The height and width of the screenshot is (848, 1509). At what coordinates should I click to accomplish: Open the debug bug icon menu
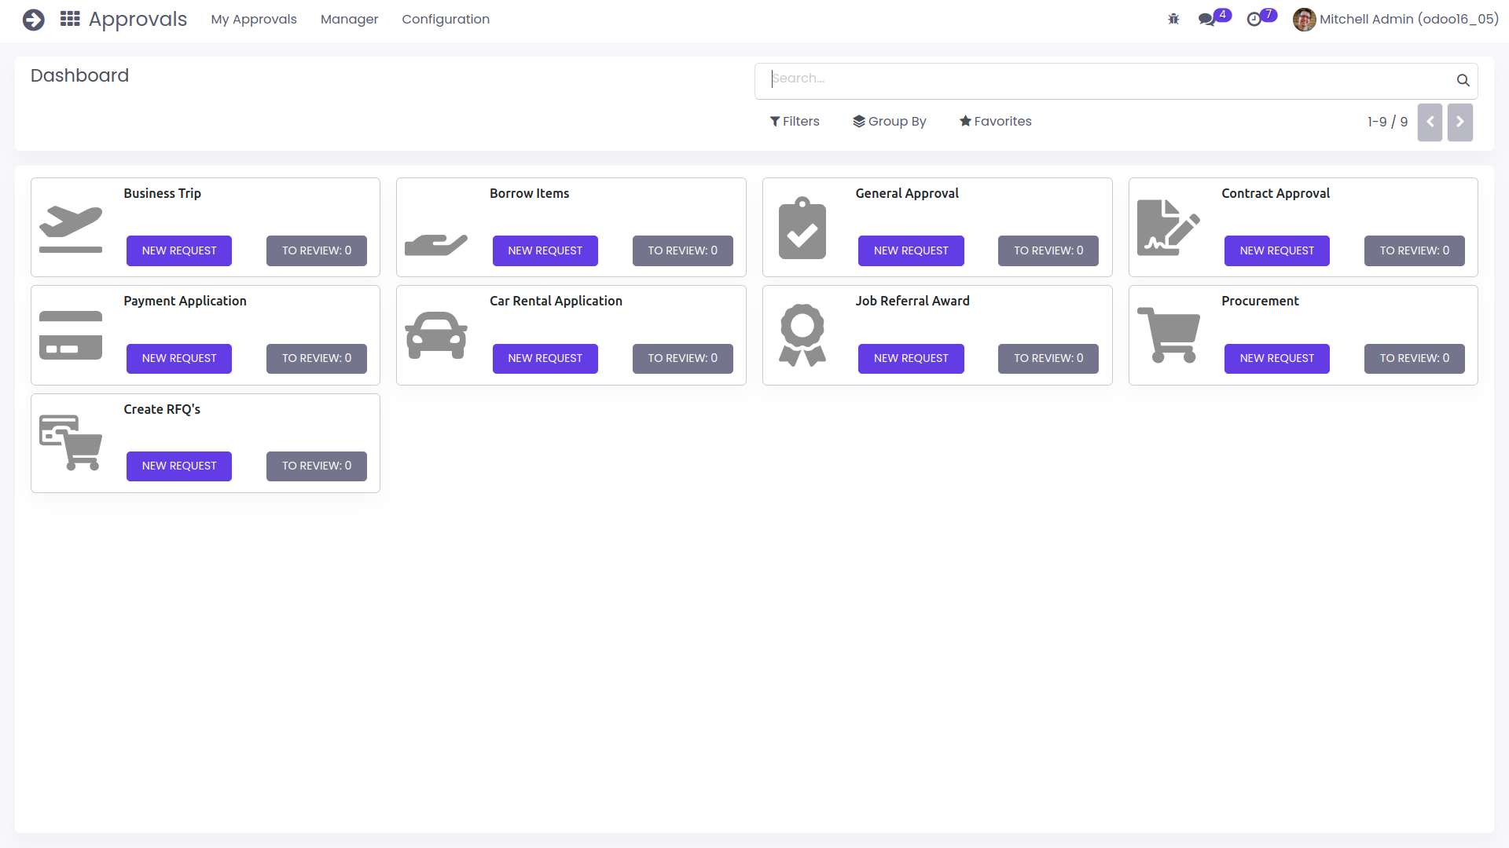pos(1173,19)
